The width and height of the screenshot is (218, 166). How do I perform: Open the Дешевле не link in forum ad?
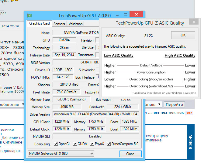point(12,138)
